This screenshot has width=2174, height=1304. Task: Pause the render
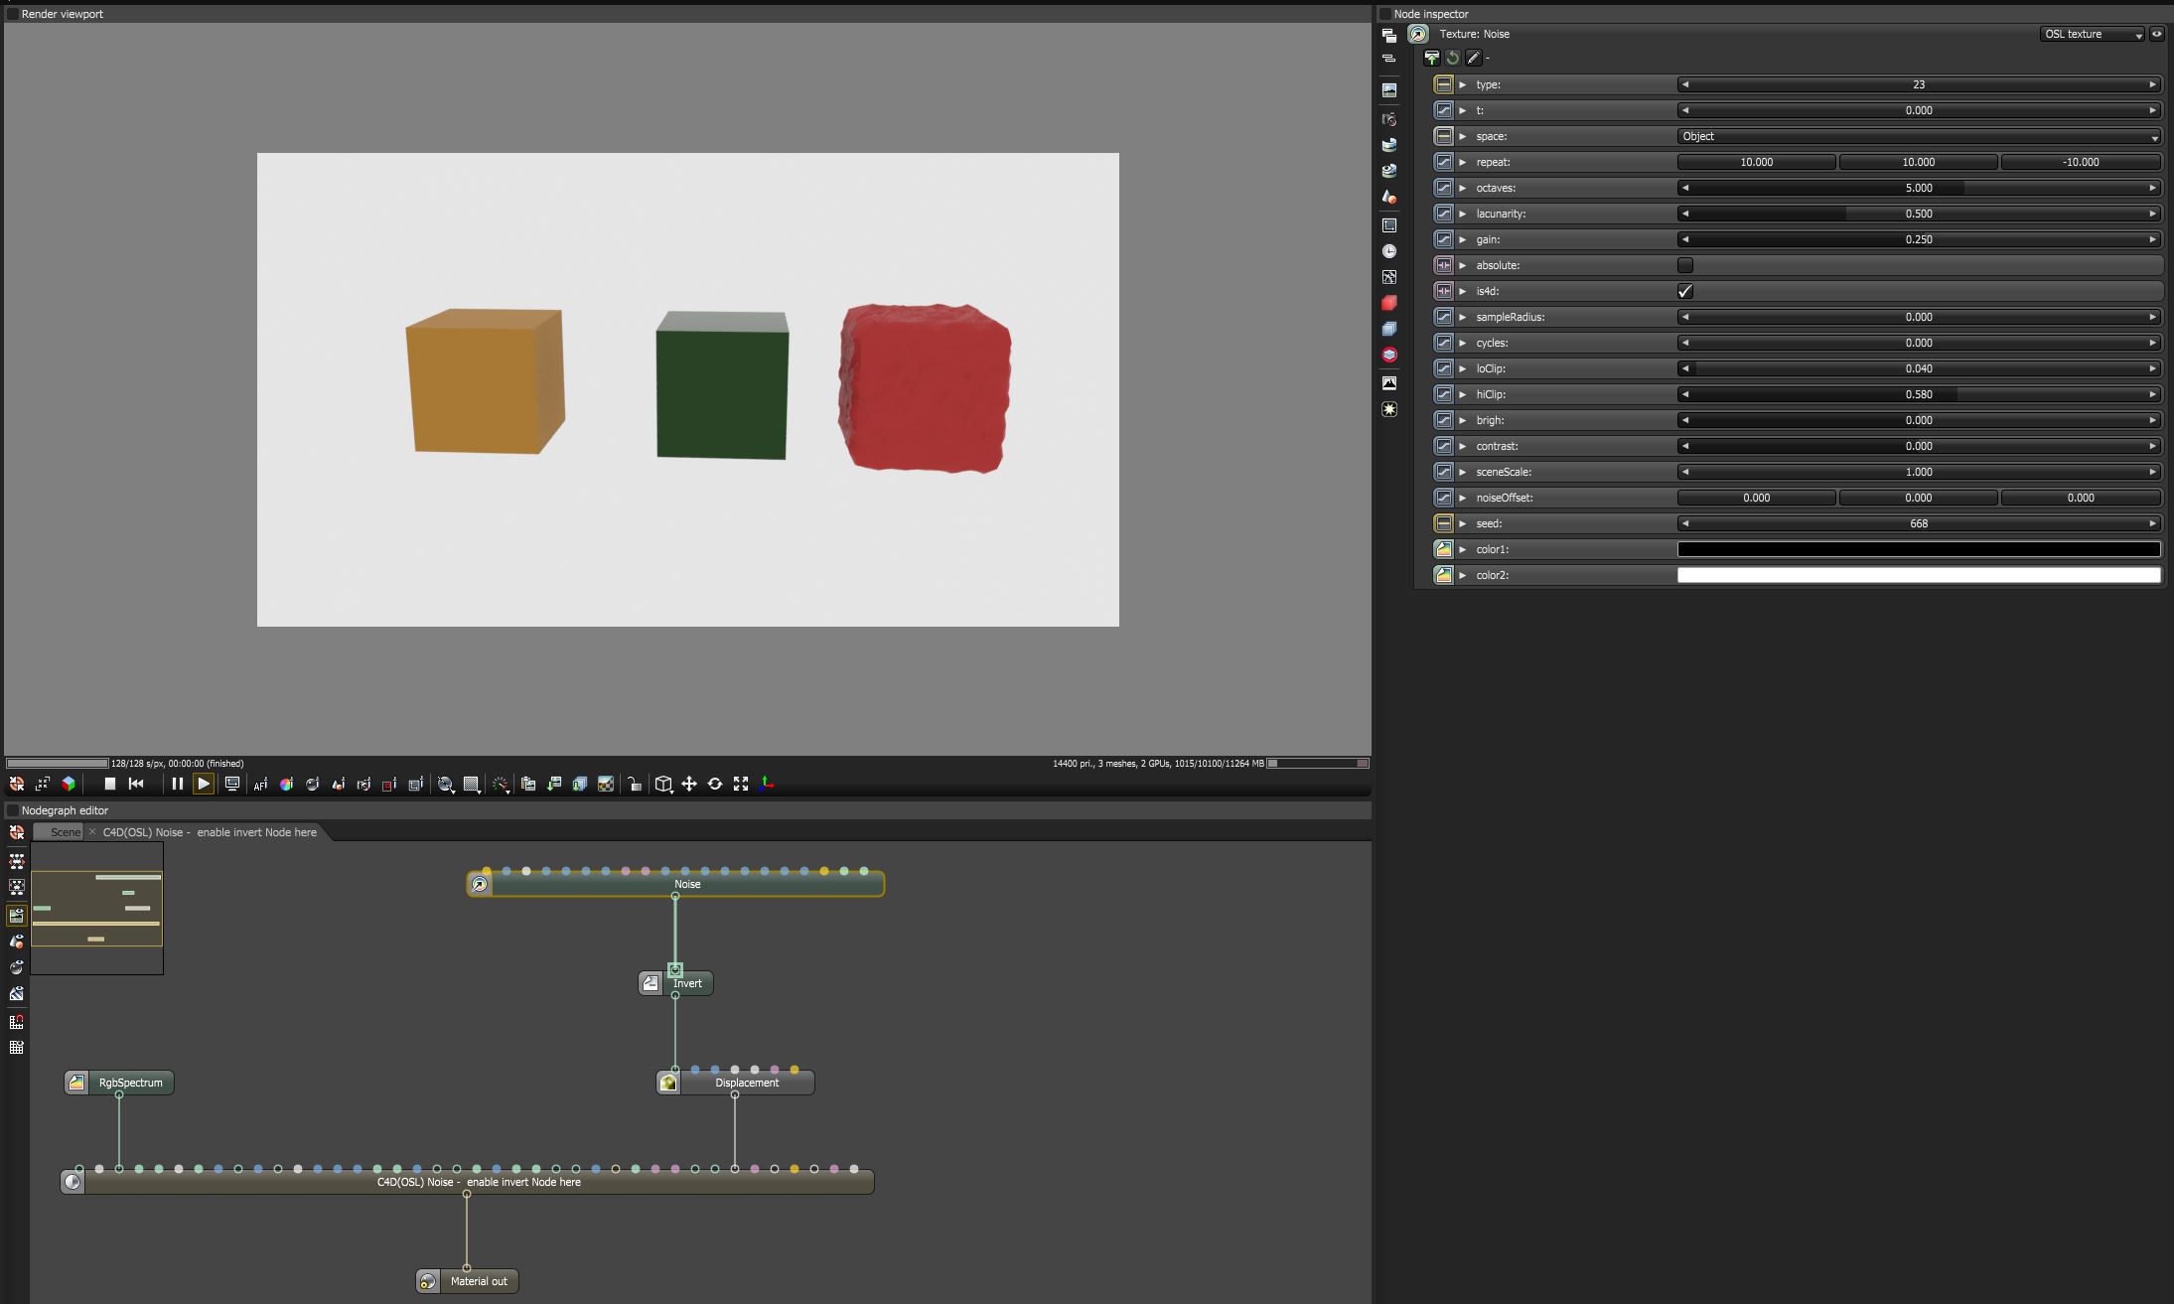click(177, 784)
